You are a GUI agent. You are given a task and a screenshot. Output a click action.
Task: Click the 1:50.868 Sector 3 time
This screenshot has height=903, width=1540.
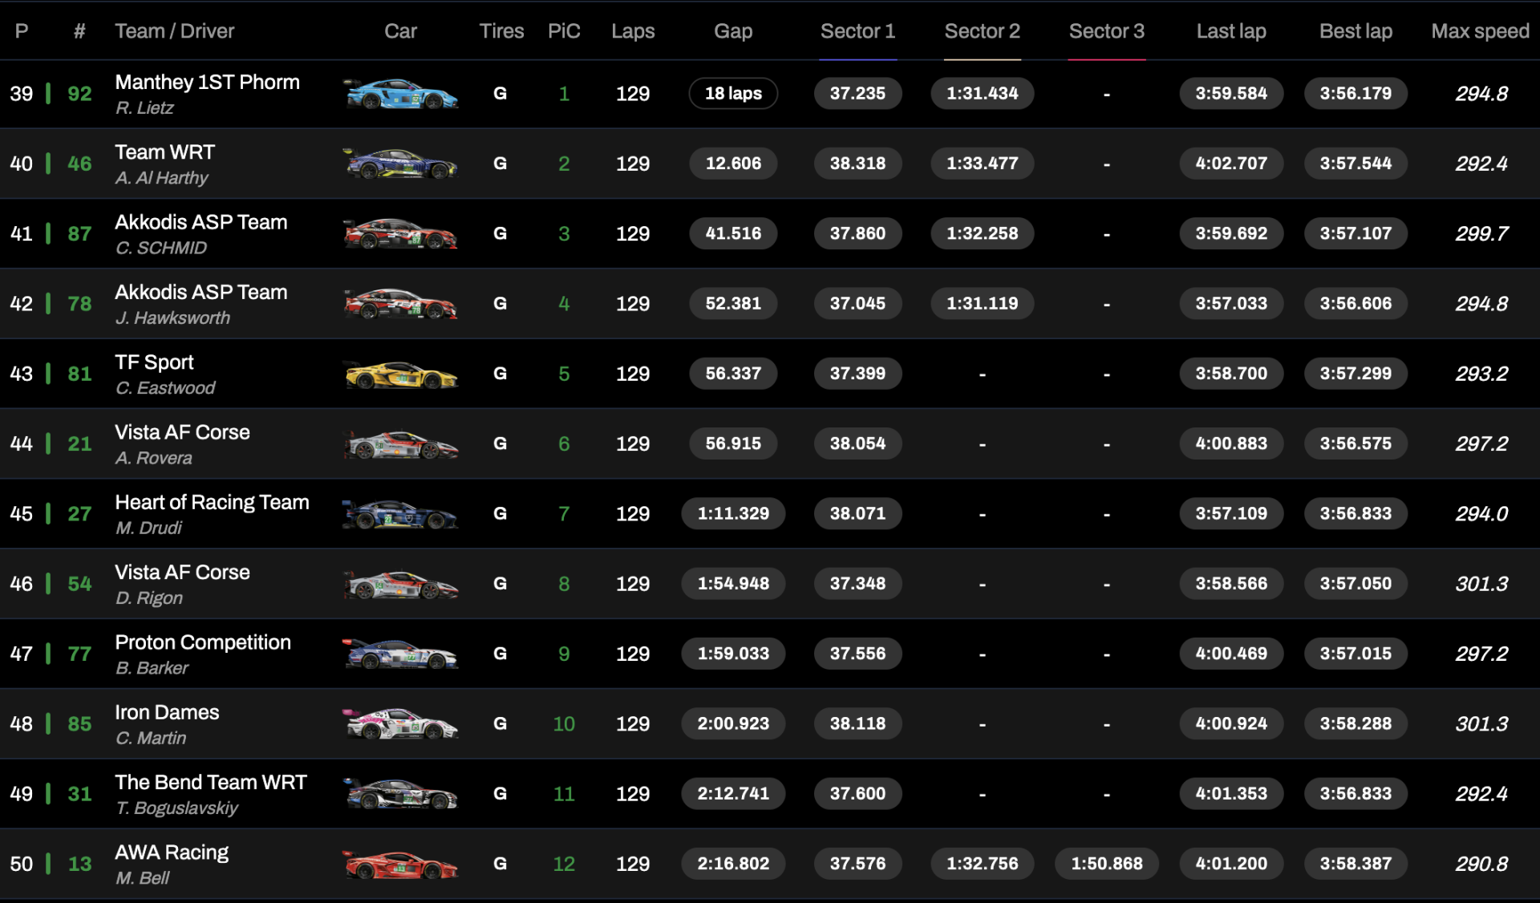pyautogui.click(x=1107, y=864)
